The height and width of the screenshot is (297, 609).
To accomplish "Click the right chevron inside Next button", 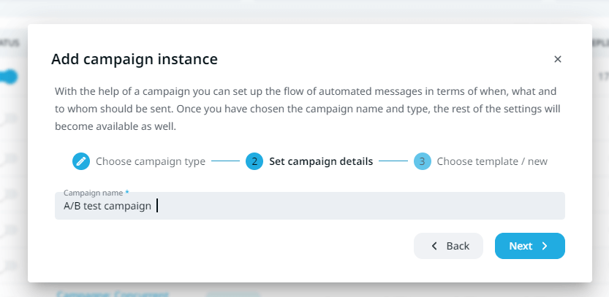I will pyautogui.click(x=545, y=246).
